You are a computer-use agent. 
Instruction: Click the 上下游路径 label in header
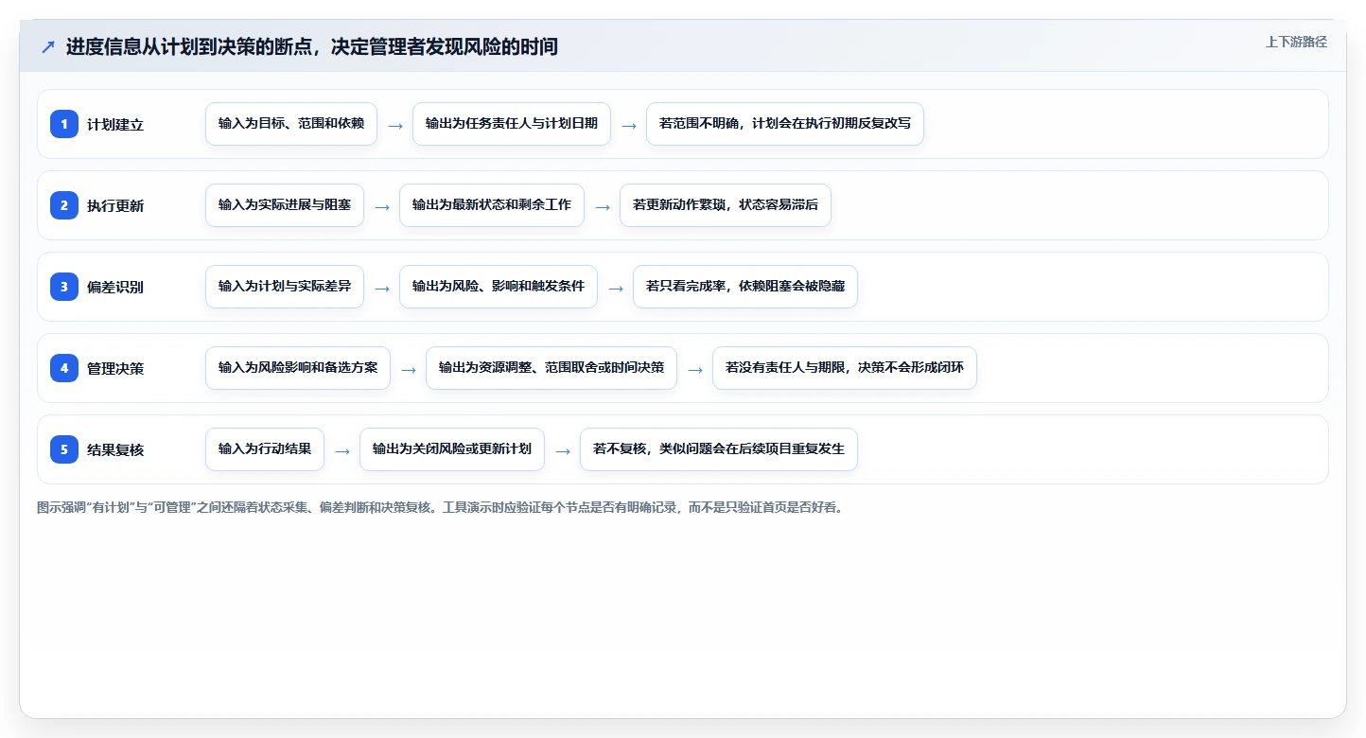[1297, 42]
